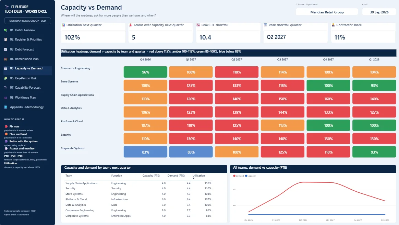Click the Q2 2027 heatmap column header
The height and width of the screenshot is (225, 399).
click(x=237, y=59)
